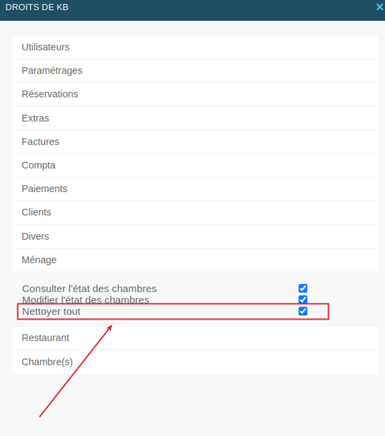Close the Droits de KB dialog
This screenshot has width=385, height=436.
(x=380, y=7)
